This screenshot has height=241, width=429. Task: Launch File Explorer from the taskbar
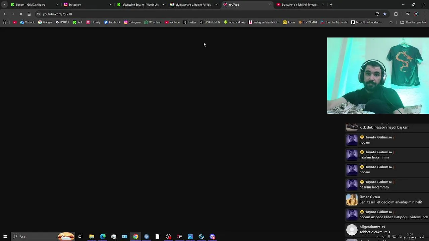tap(91, 237)
